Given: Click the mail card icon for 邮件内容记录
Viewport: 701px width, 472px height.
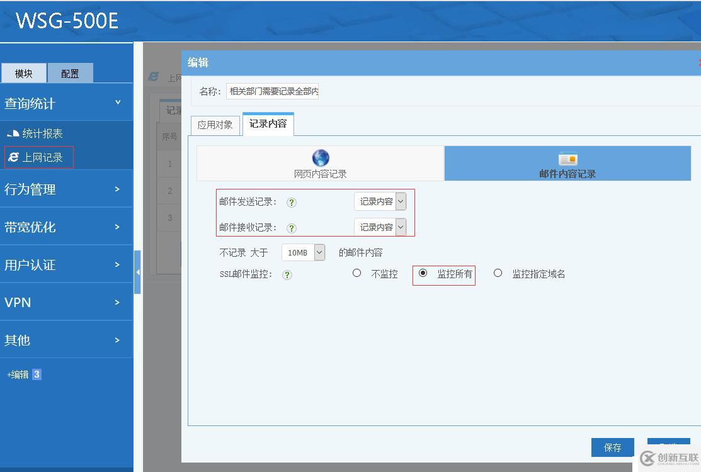Looking at the screenshot, I should (567, 159).
